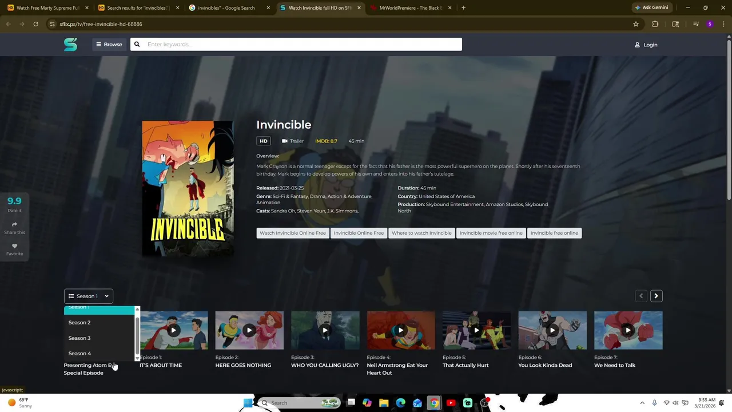Go to next episodes with right arrow
The height and width of the screenshot is (412, 732).
tap(656, 296)
